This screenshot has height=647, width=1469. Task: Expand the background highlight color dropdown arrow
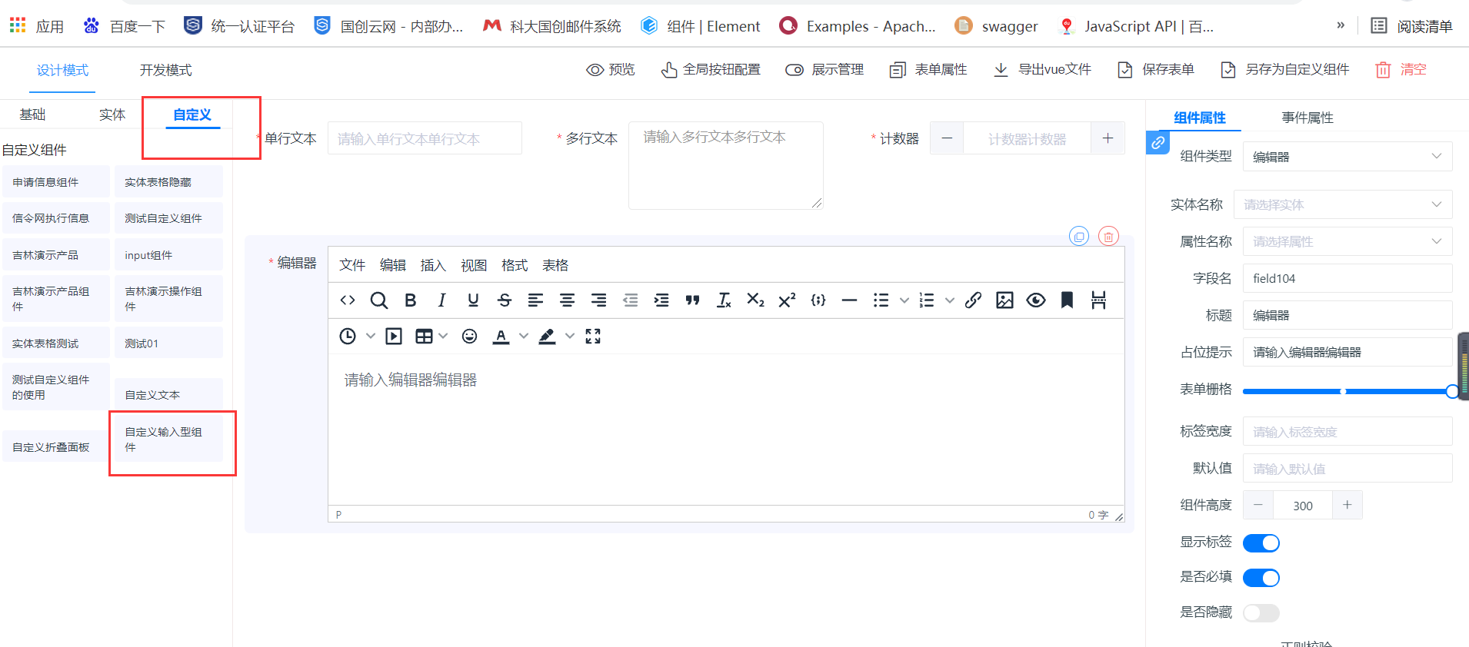point(570,336)
